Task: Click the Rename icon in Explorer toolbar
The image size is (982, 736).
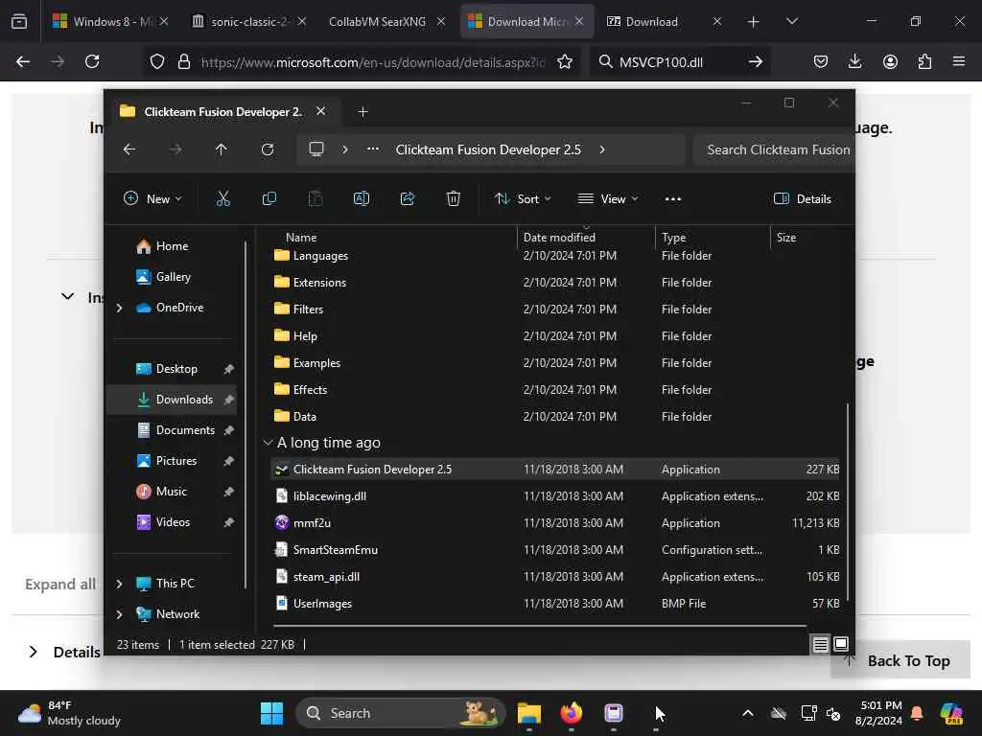Action: point(362,199)
